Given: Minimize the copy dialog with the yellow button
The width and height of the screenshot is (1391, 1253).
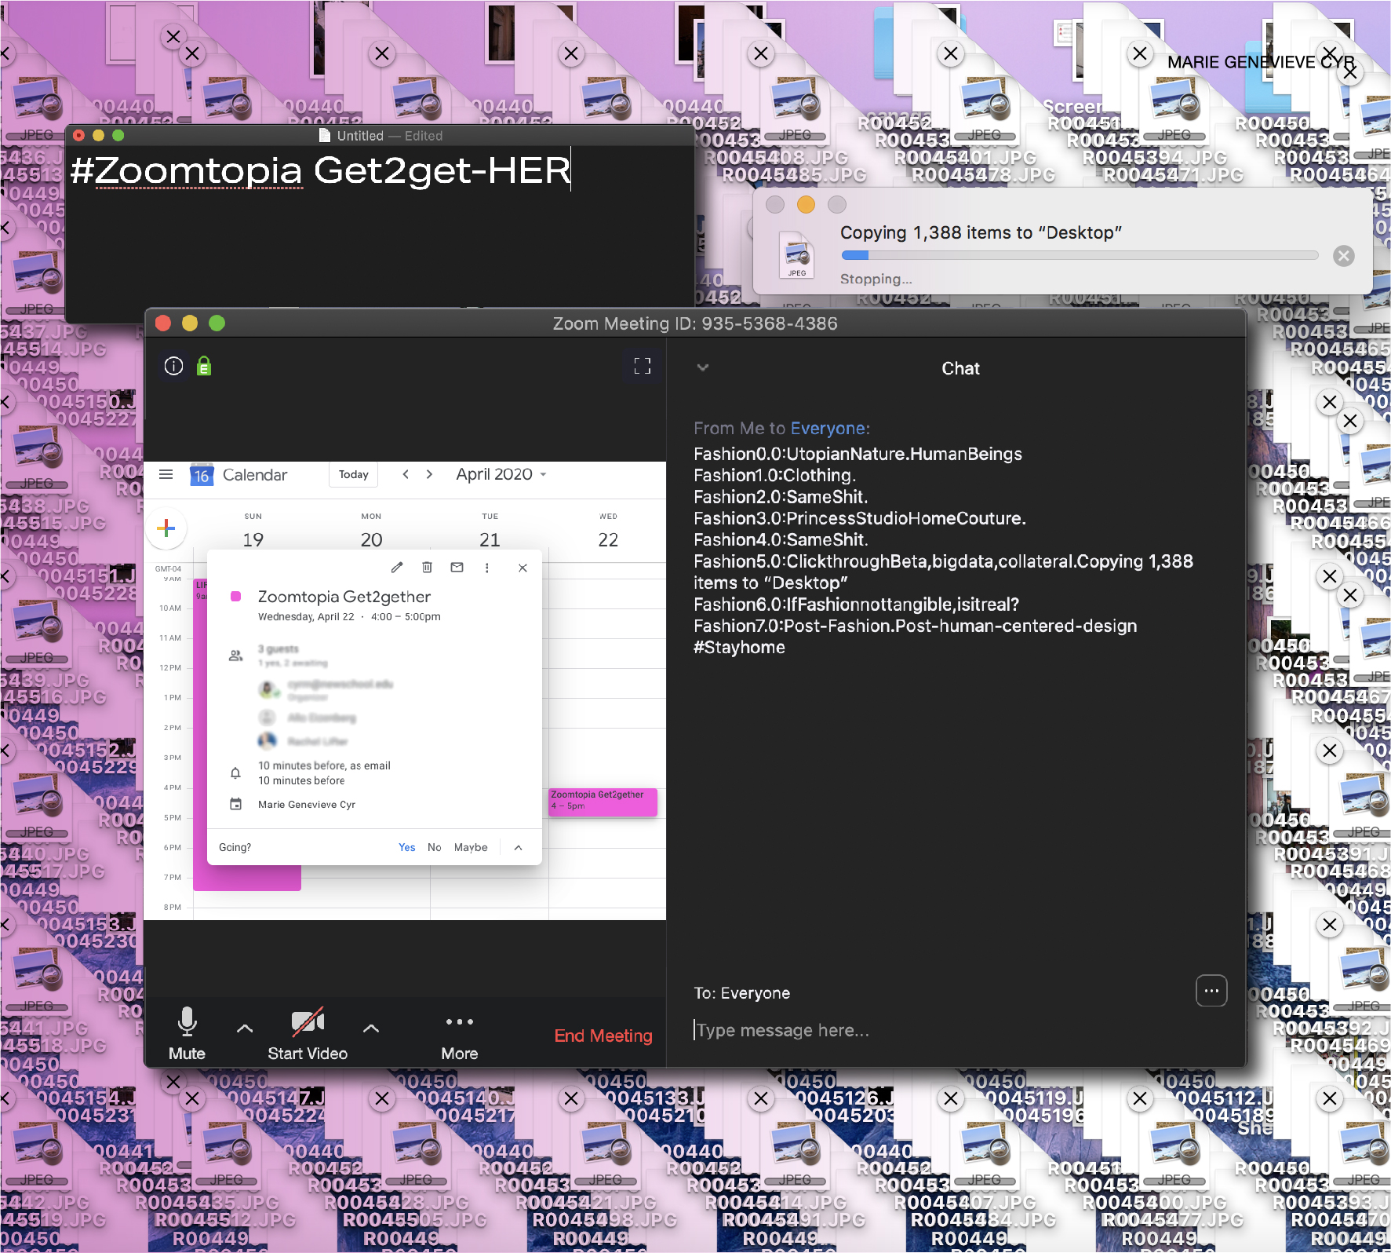Looking at the screenshot, I should pos(806,204).
